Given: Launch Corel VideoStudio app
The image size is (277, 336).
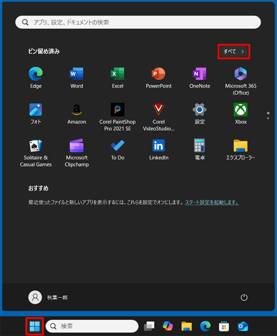Looking at the screenshot, I should pyautogui.click(x=158, y=117).
